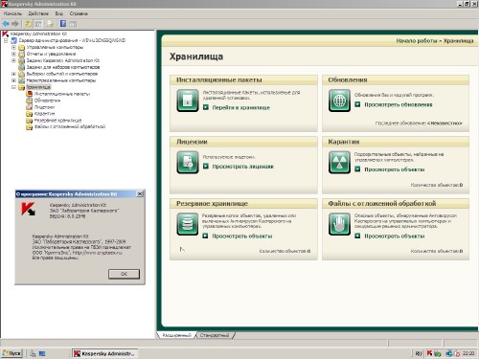The height and width of the screenshot is (359, 479).
Task: Click Отчеты и уведомления tree icon
Action: tap(21, 54)
